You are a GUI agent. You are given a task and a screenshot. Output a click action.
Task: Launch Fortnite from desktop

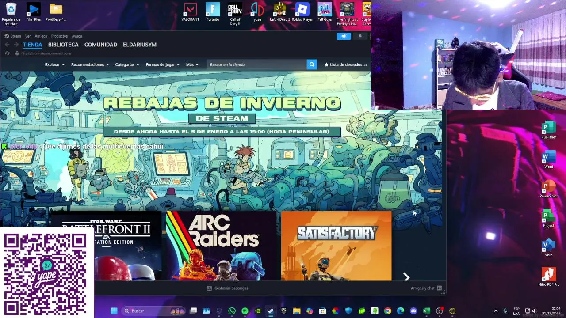coord(213,12)
